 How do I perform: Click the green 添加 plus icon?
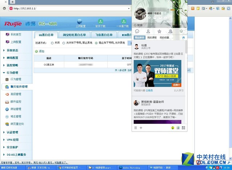[x=36, y=51]
